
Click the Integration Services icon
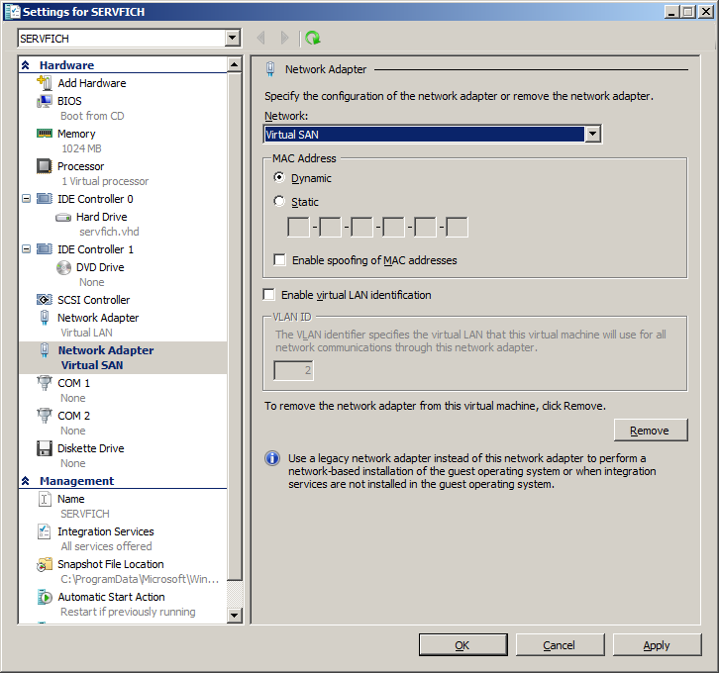coord(44,531)
